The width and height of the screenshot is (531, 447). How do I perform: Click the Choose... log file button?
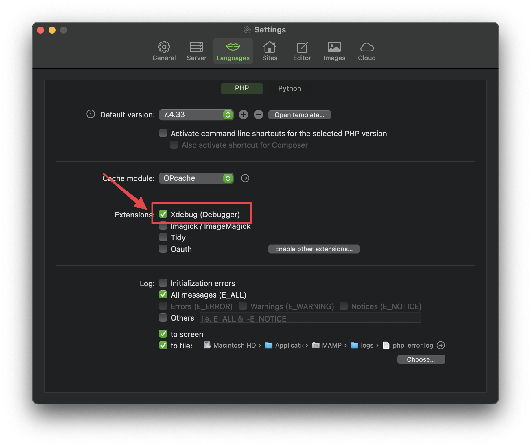tap(421, 359)
